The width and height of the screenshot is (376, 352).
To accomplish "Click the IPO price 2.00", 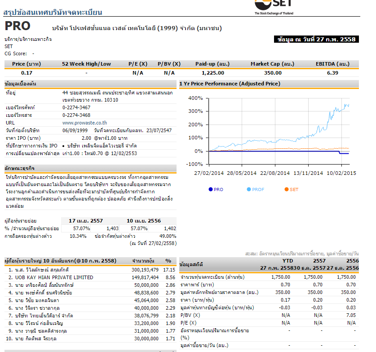I will tap(86, 138).
